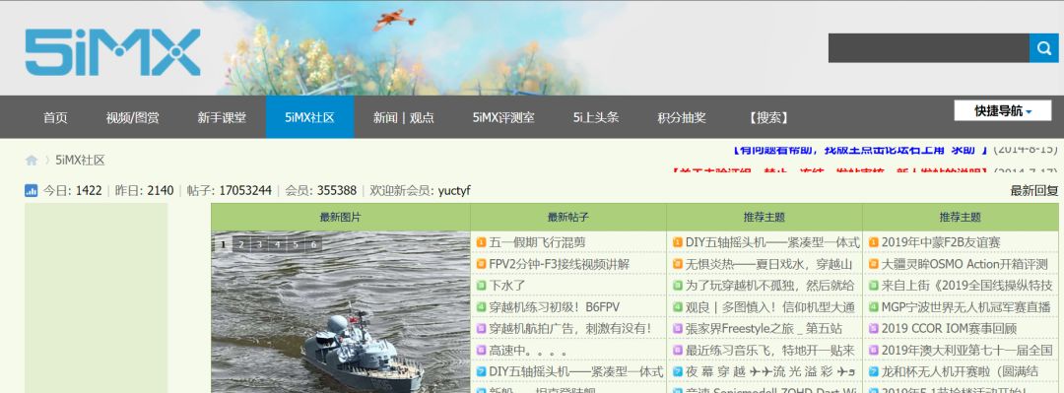
Task: Click the 5iMX logo
Action: coord(112,52)
